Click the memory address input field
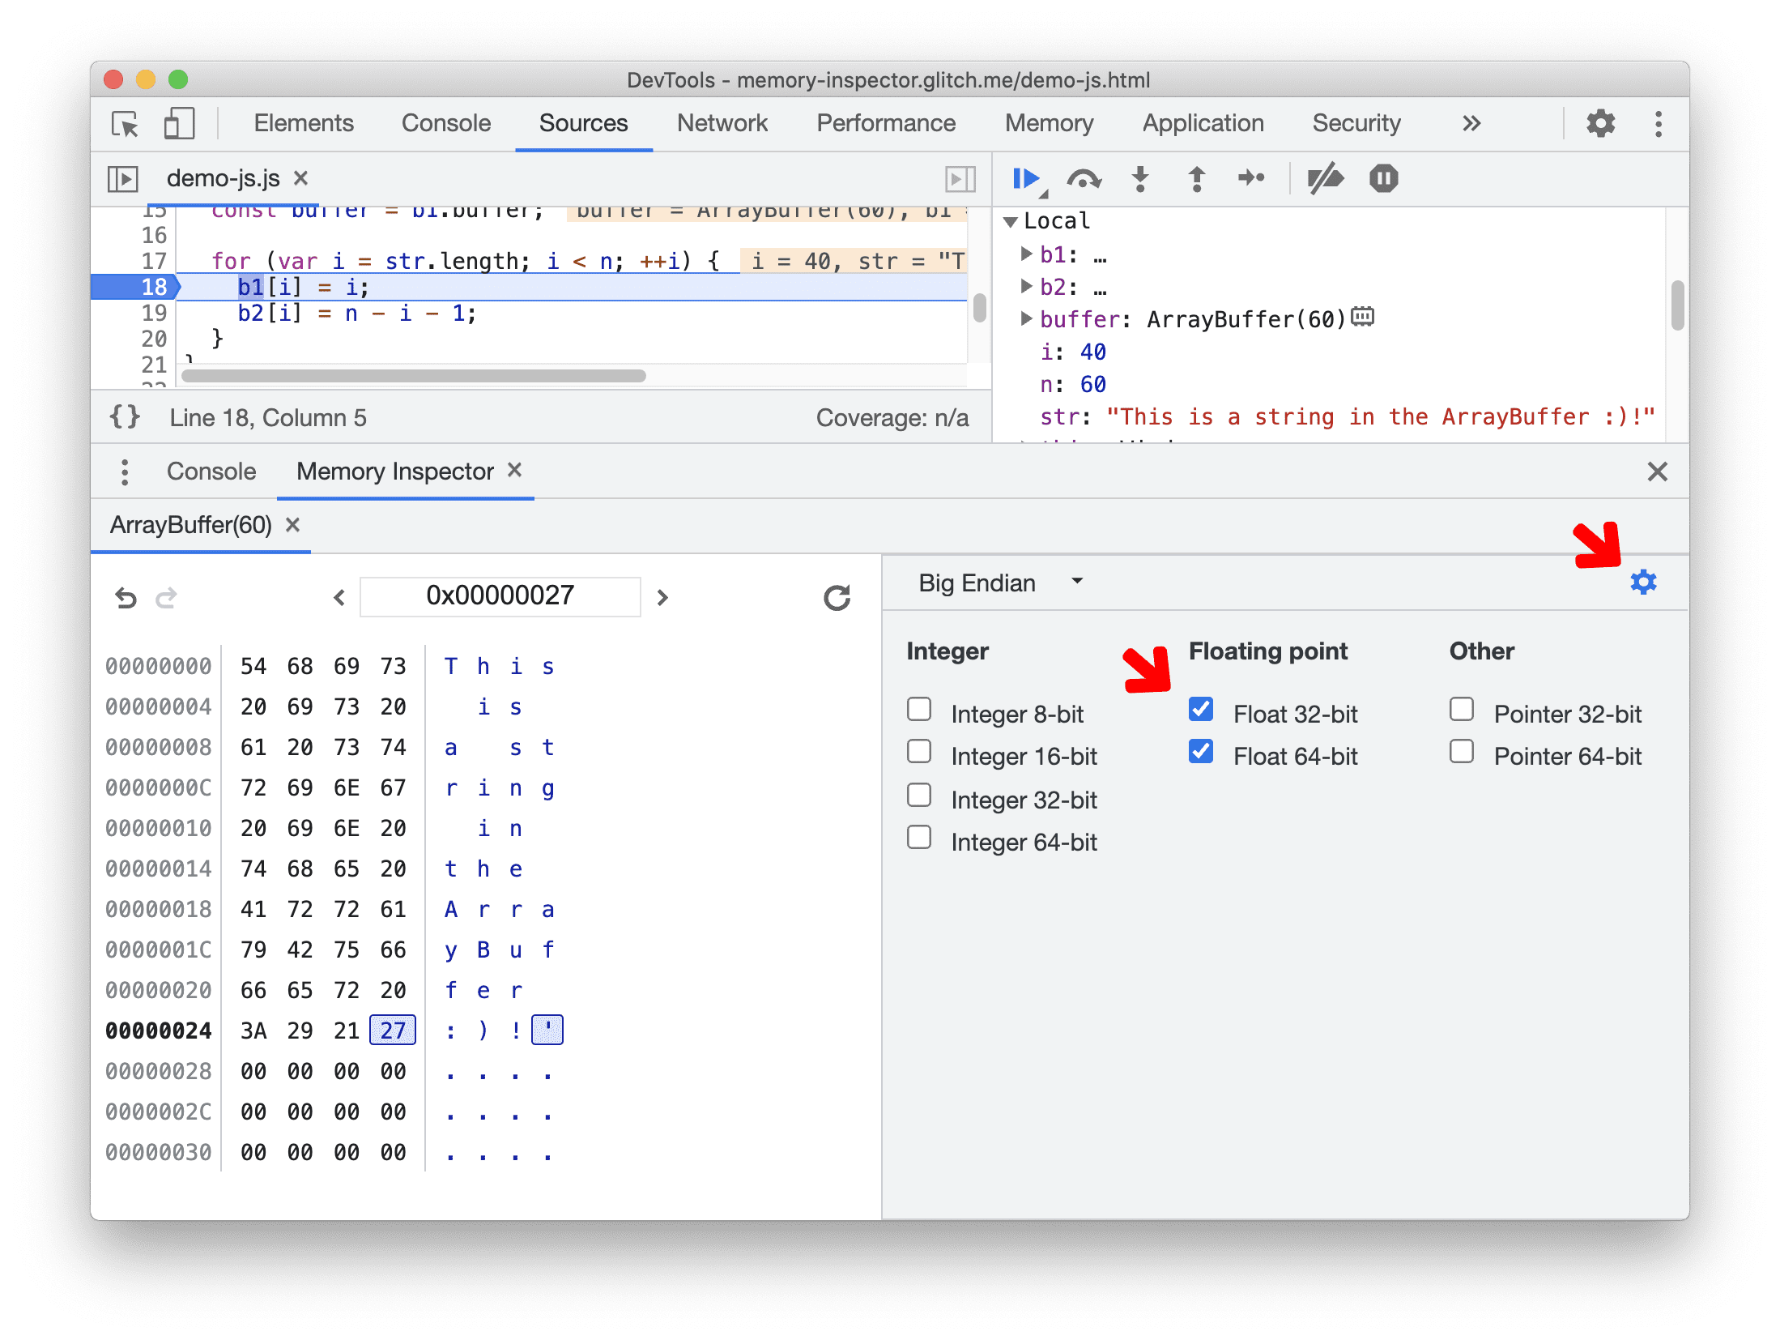The image size is (1780, 1340). [x=498, y=595]
